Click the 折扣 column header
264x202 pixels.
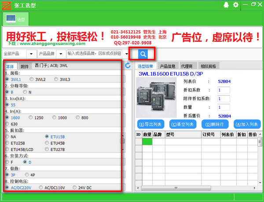tap(242, 134)
